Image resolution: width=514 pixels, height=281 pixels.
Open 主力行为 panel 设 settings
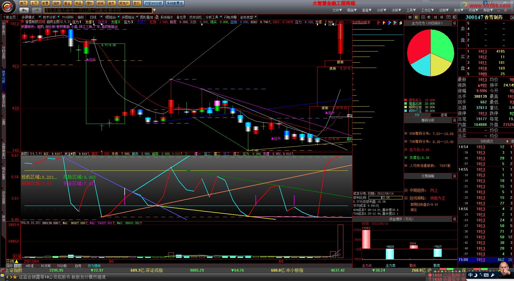click(x=455, y=23)
